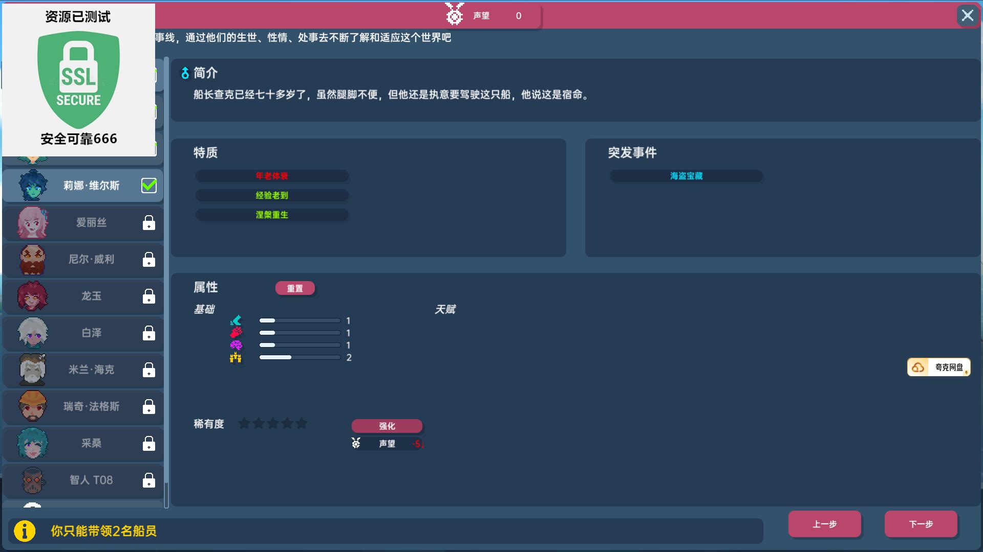Viewport: 983px width, 552px height.
Task: Open the 海盗宝藏 event tag
Action: click(x=686, y=176)
